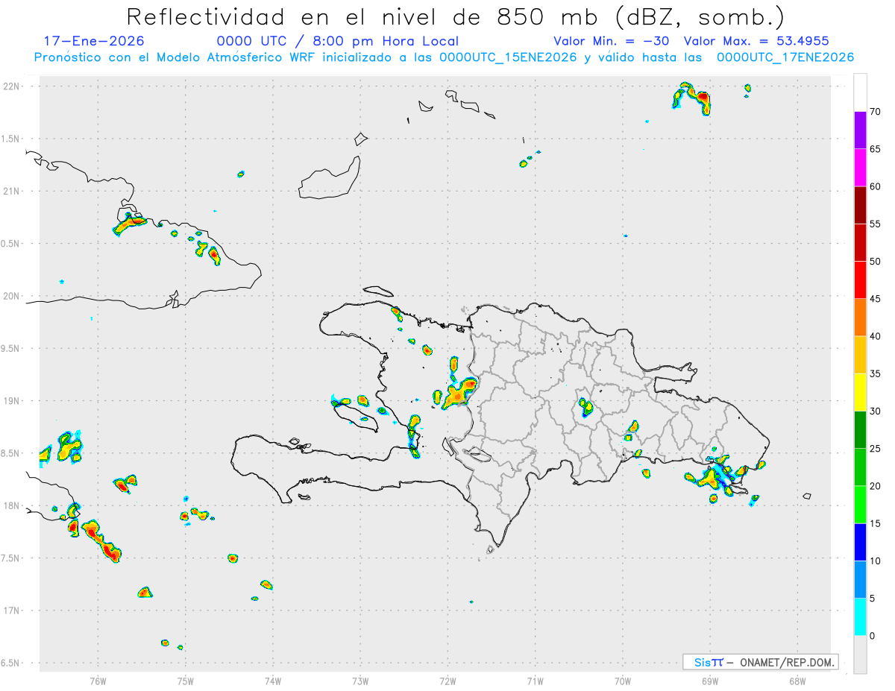
Task: Click the 75W longitude axis label
Action: click(185, 681)
